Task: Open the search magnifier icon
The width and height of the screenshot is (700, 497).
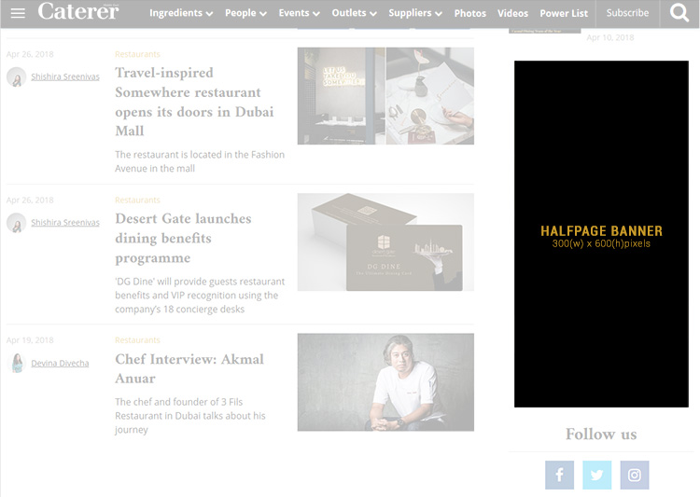Action: [679, 13]
